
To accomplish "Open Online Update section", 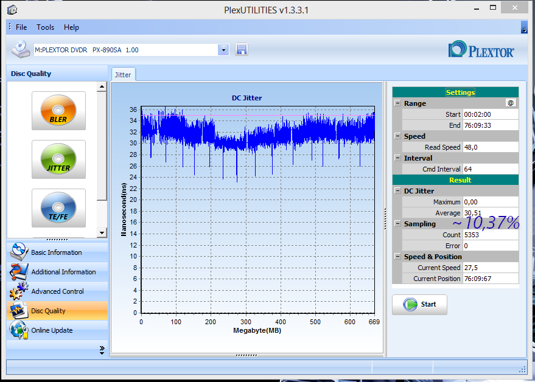I will point(57,330).
